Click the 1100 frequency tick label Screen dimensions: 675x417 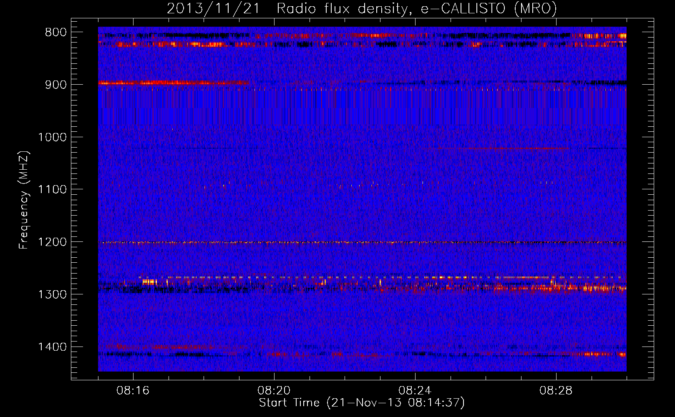[x=52, y=189]
